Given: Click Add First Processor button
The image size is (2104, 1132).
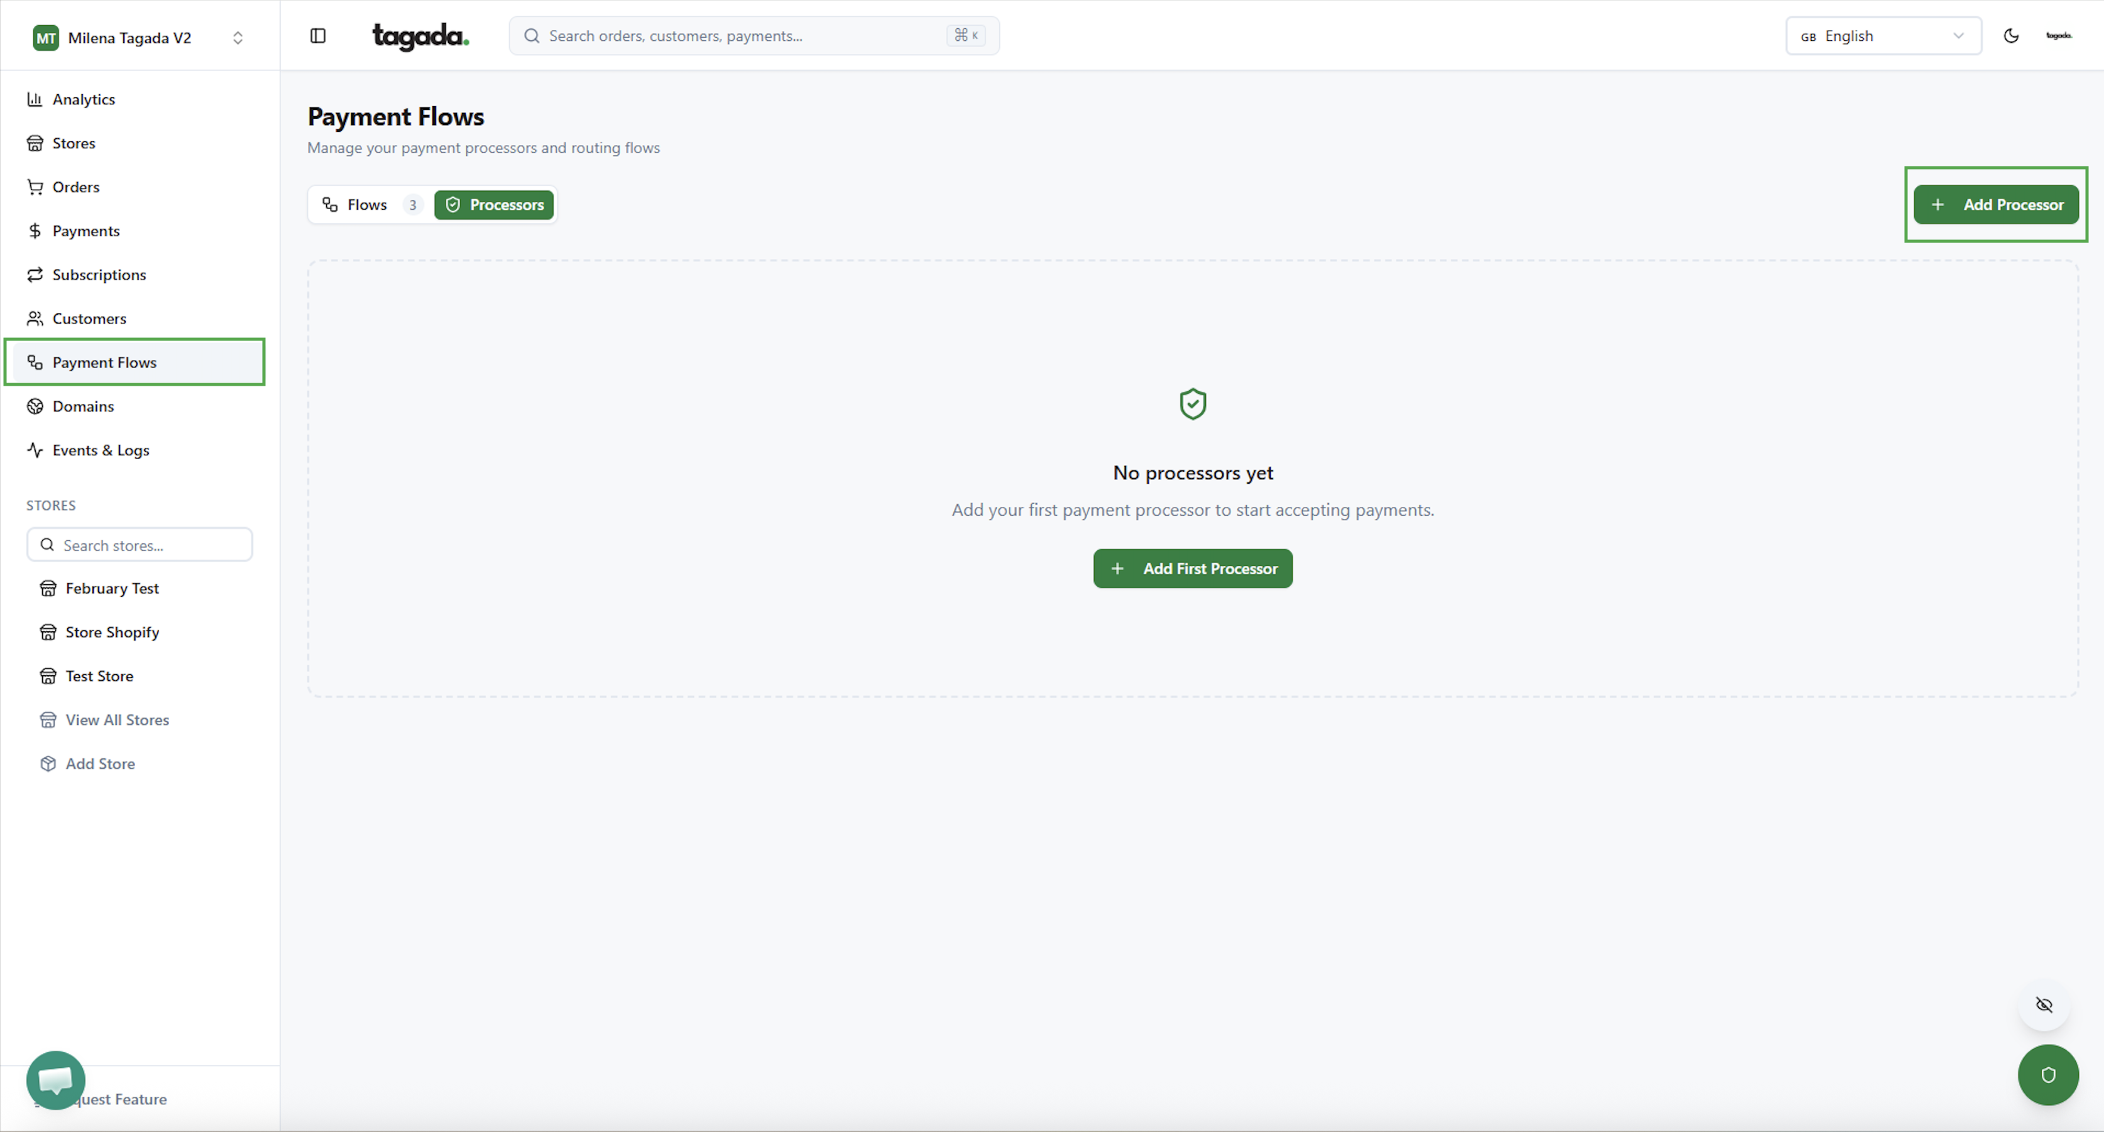Looking at the screenshot, I should 1193,569.
